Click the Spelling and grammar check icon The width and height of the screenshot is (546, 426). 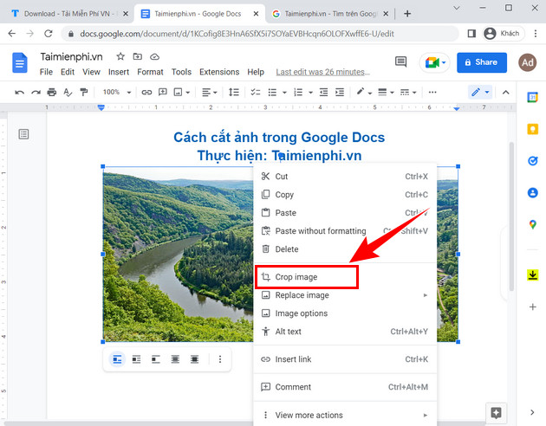pyautogui.click(x=68, y=92)
